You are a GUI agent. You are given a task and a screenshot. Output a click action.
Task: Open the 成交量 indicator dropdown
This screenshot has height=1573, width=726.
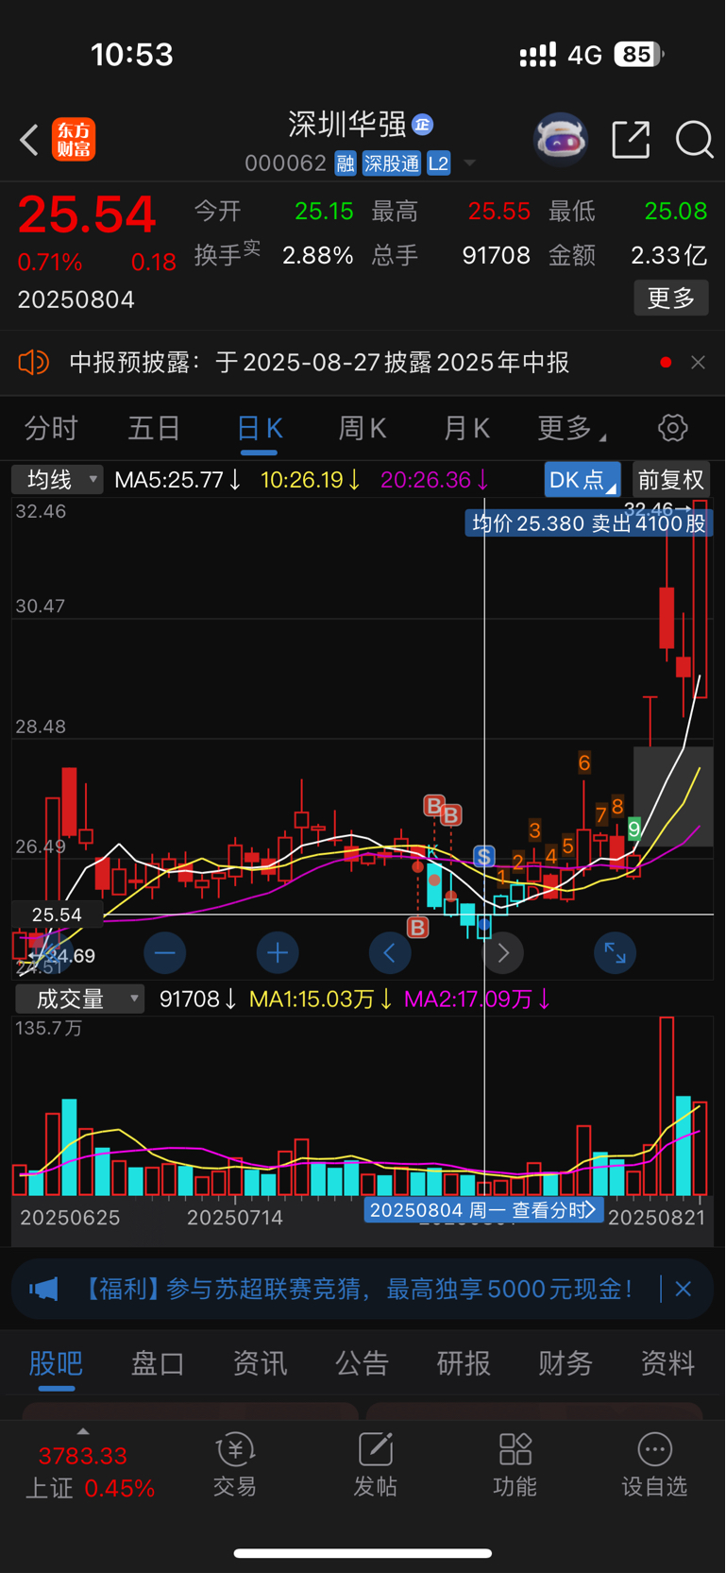click(79, 1000)
